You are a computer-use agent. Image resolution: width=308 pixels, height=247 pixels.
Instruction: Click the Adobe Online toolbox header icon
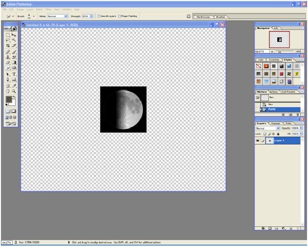(11, 29)
